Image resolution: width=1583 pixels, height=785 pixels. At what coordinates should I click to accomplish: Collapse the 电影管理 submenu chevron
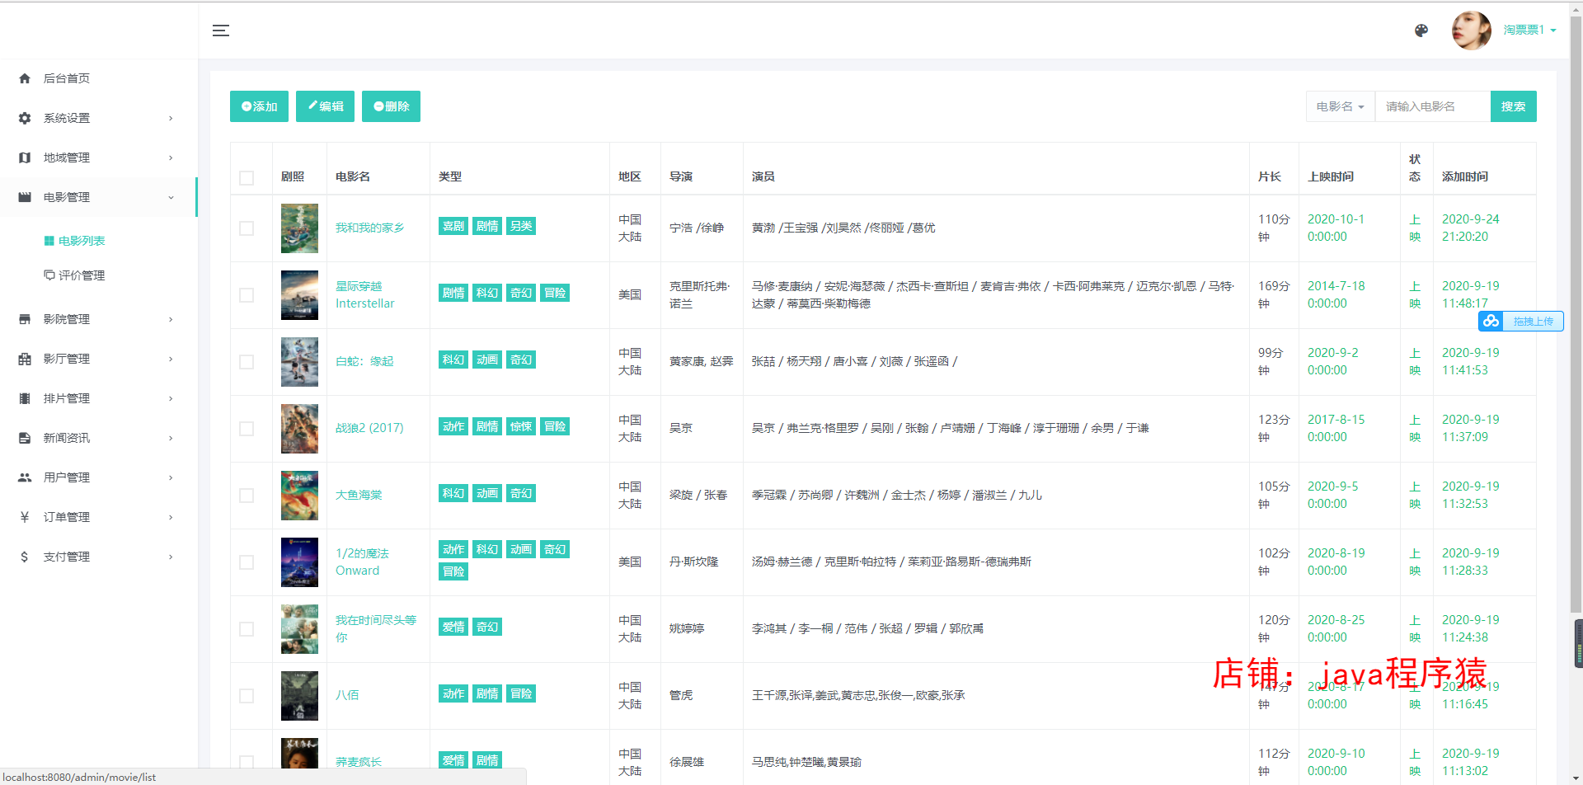coord(171,197)
